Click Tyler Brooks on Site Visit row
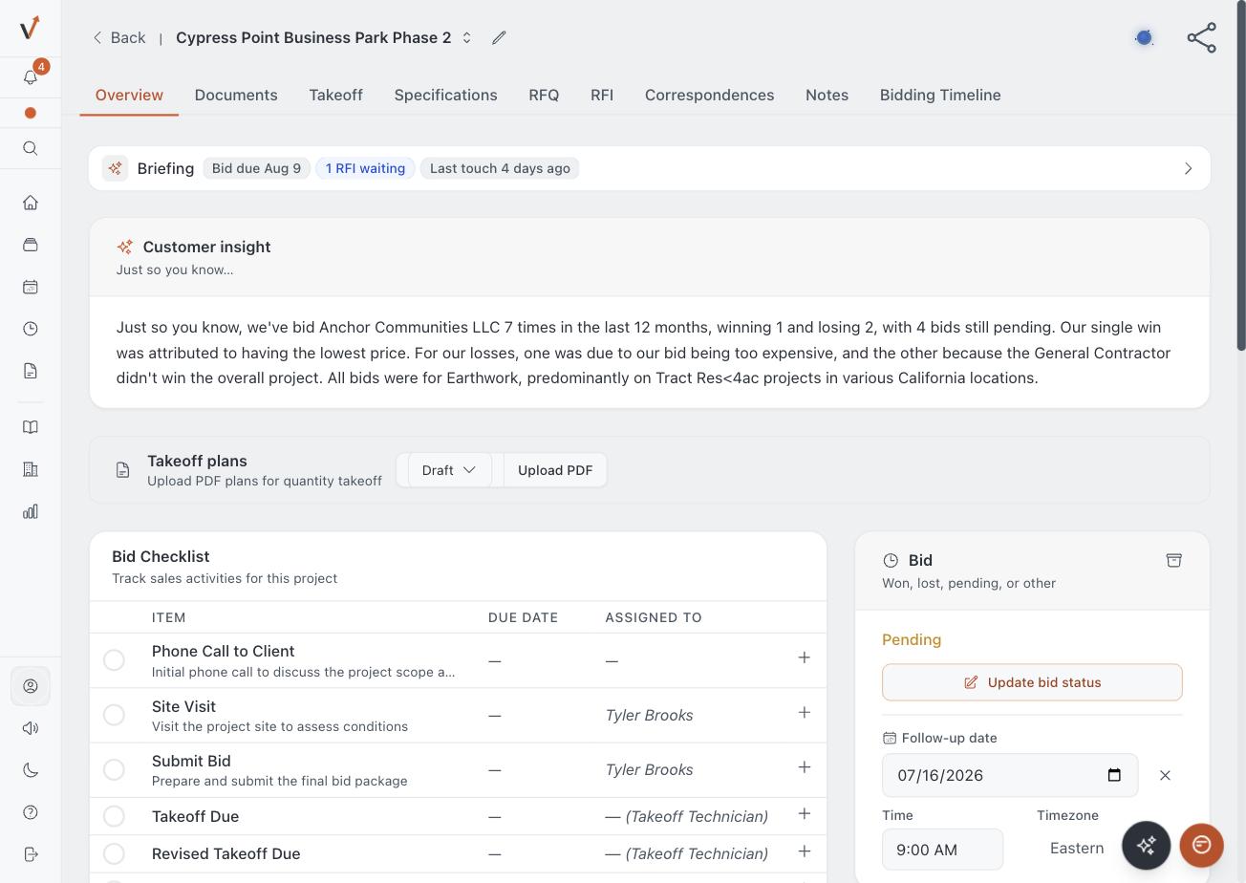Viewport: 1246px width, 883px height. [x=649, y=715]
